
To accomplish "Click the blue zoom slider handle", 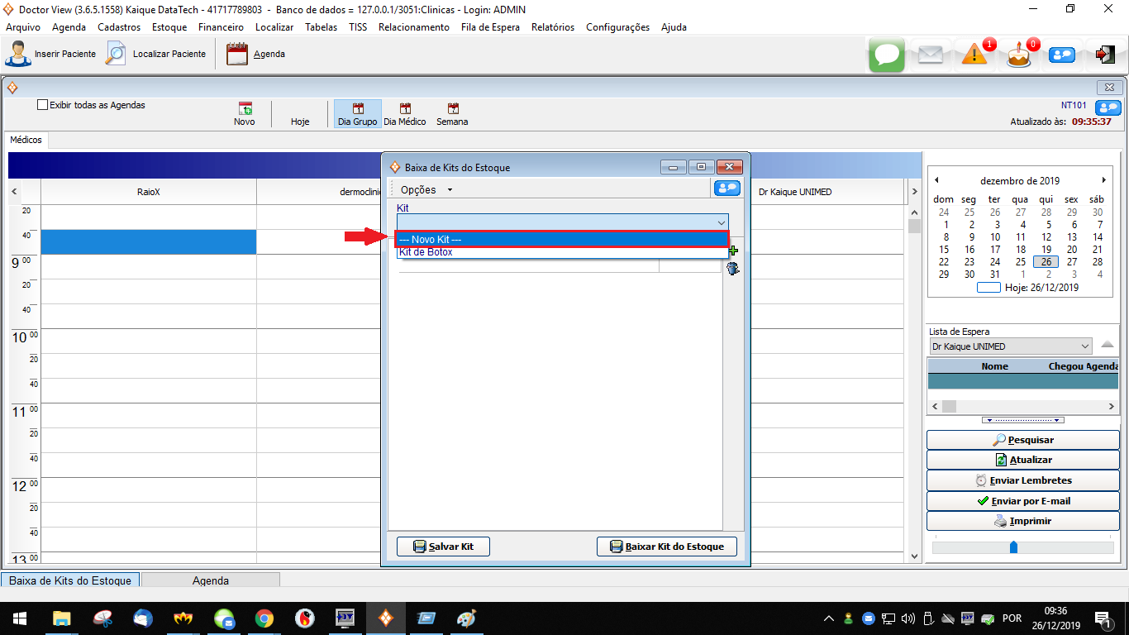I will pyautogui.click(x=1013, y=547).
